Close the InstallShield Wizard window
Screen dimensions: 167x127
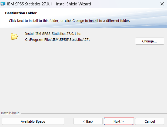162,4
